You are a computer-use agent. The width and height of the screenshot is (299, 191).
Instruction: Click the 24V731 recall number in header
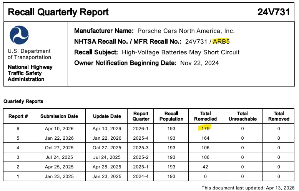point(274,12)
